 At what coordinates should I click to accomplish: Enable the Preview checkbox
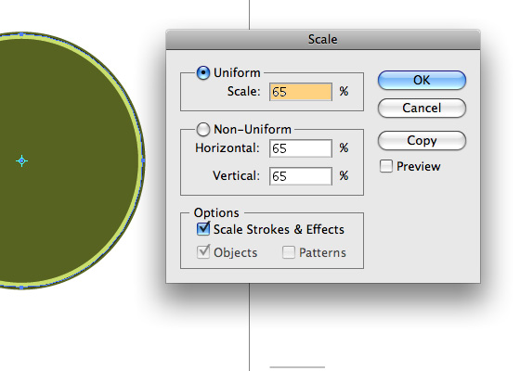pos(386,166)
